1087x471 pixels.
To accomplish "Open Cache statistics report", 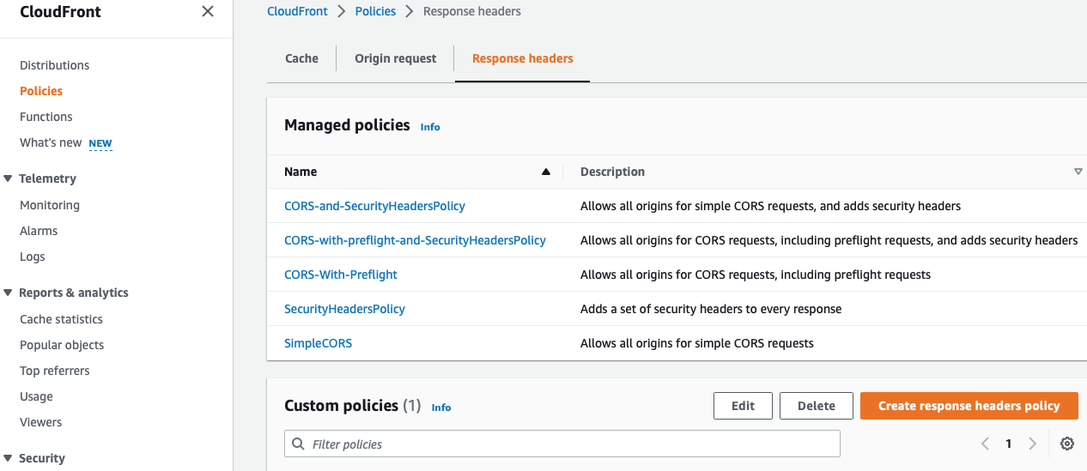I will [61, 319].
